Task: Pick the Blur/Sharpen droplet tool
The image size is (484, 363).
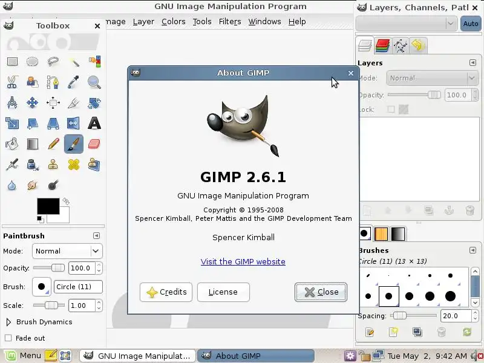Action: tap(12, 185)
